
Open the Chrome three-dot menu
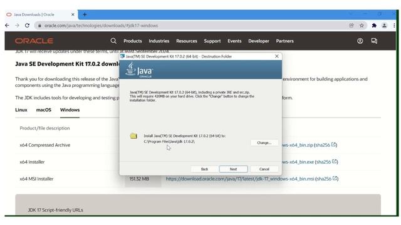394,26
